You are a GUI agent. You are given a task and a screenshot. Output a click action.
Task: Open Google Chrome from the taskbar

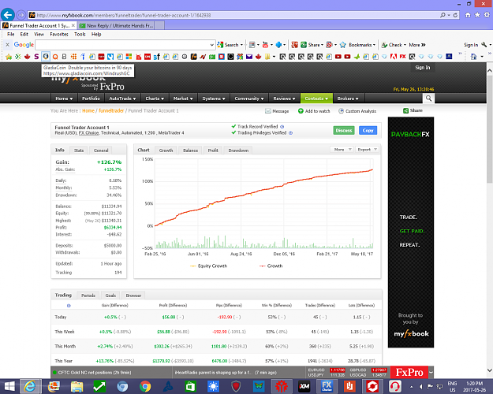click(x=145, y=386)
